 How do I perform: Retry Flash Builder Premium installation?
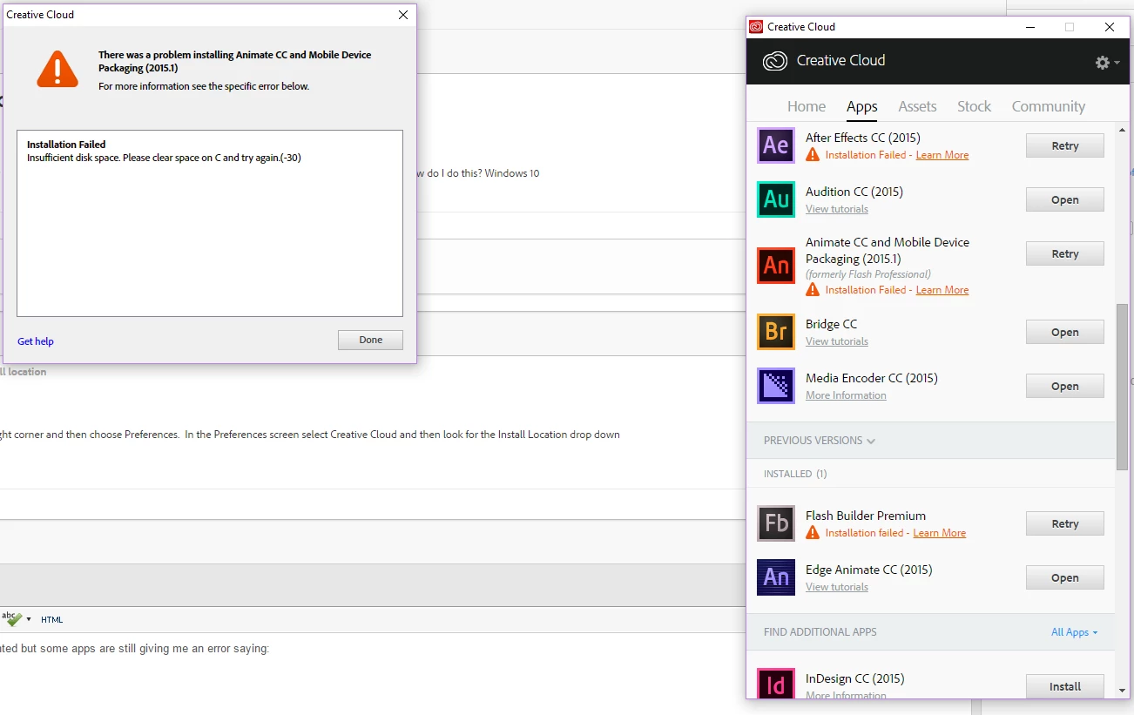(1064, 524)
